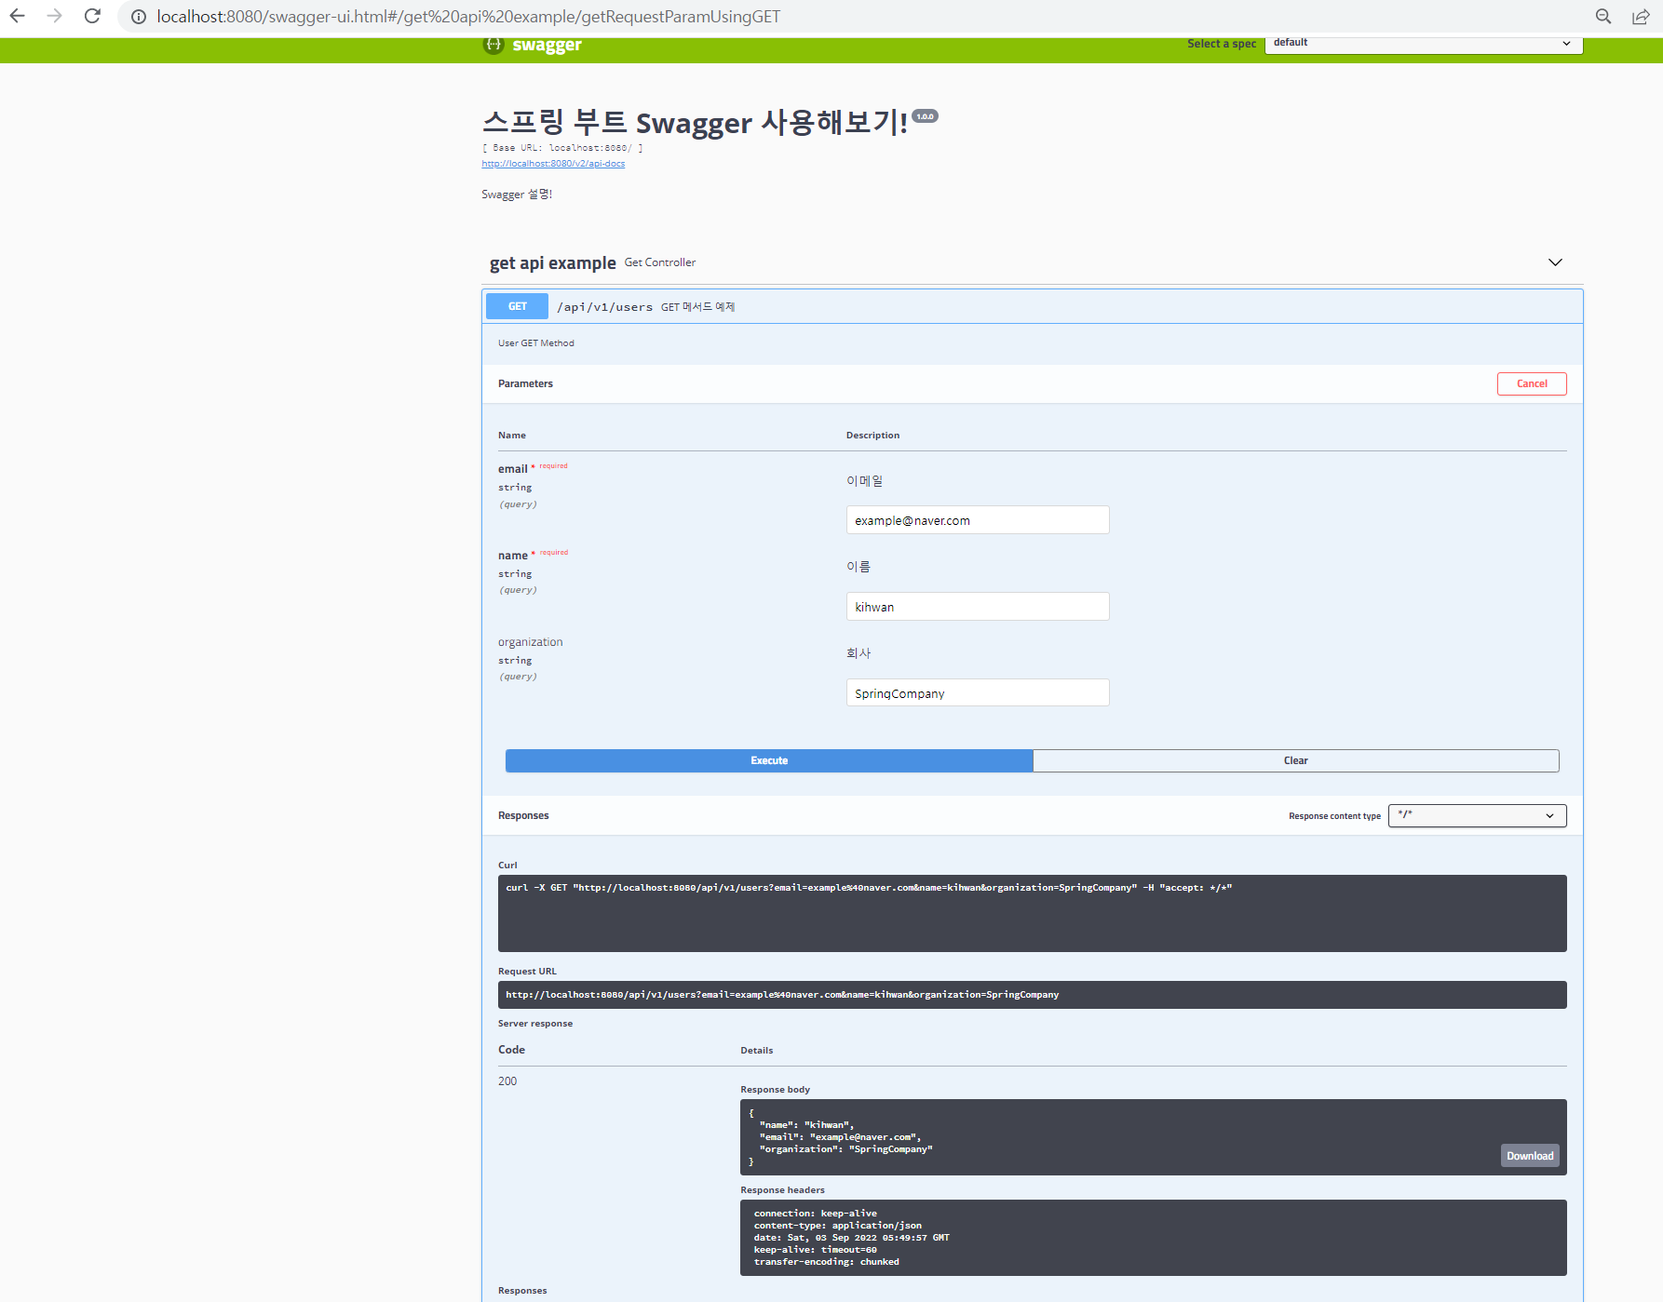Click the address bar URL
The image size is (1663, 1302).
click(468, 17)
